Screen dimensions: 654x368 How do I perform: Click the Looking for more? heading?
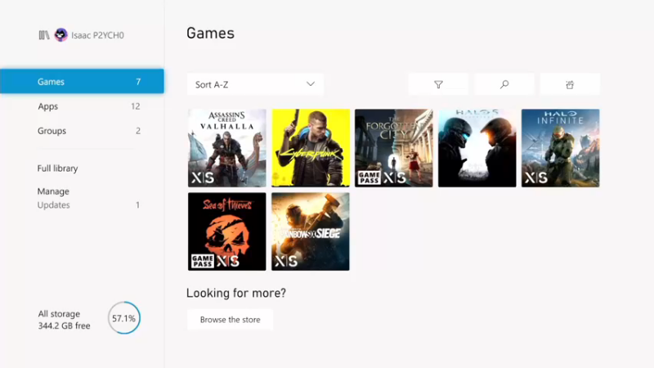tap(236, 293)
